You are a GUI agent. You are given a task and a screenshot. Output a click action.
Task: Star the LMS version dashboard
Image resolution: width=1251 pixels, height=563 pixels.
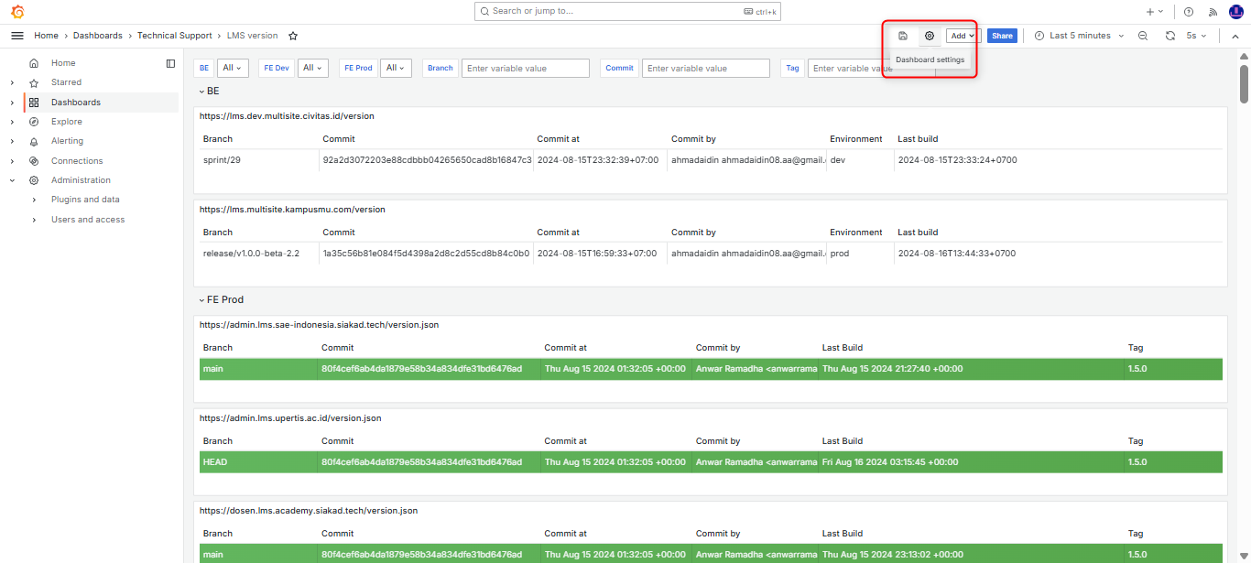[293, 36]
